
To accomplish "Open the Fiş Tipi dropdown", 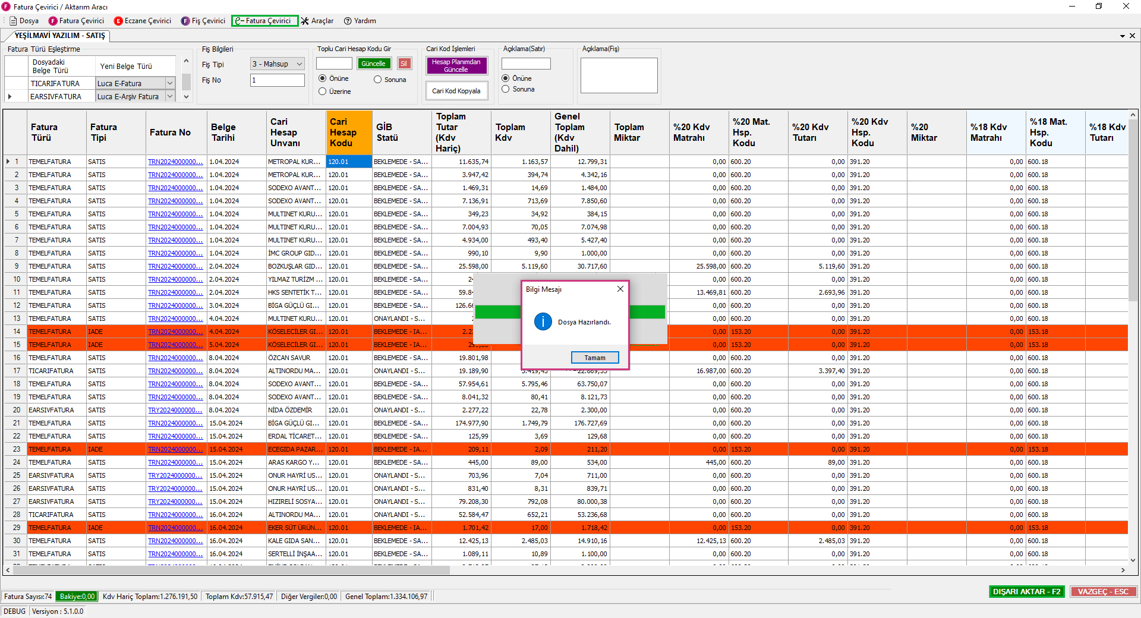I will (299, 64).
